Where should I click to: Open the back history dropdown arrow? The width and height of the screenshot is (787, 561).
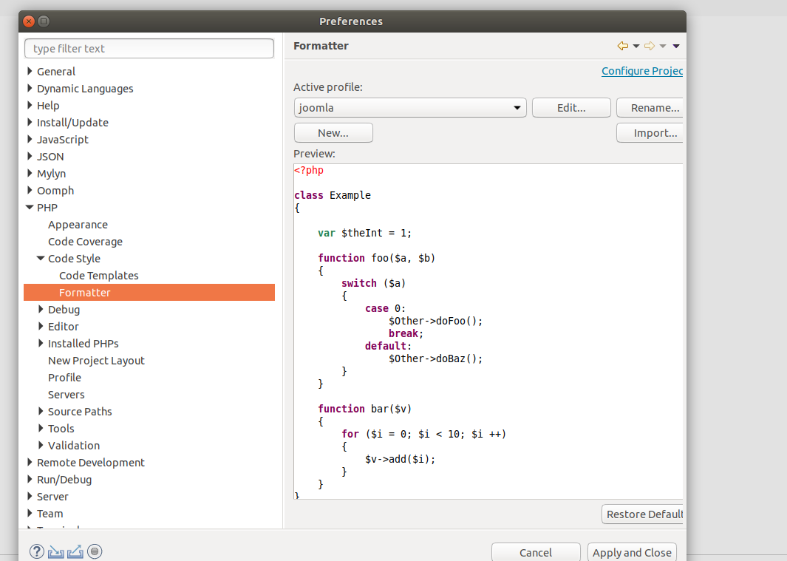pos(636,46)
